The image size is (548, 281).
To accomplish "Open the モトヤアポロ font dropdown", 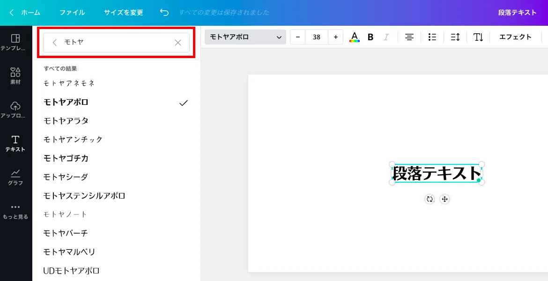I will [245, 37].
